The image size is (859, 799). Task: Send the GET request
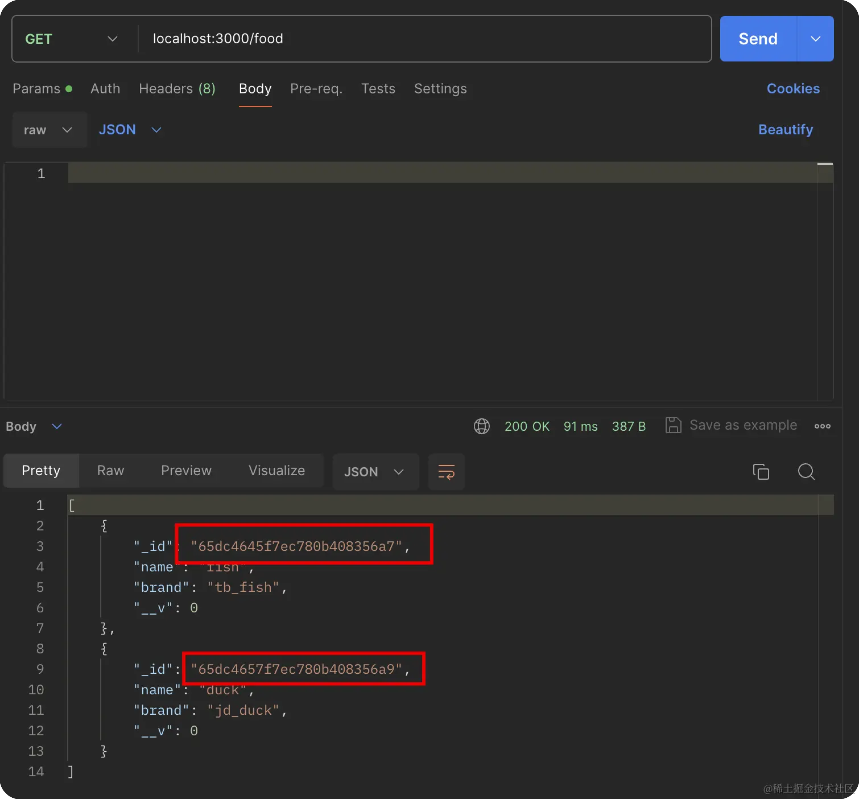758,39
